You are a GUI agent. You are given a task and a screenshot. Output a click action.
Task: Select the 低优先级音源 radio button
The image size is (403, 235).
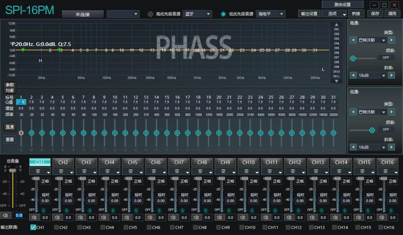pyautogui.click(x=224, y=14)
